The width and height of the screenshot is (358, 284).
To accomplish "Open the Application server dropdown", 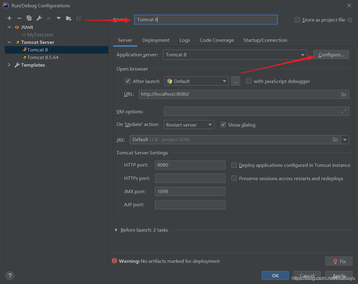I will [x=235, y=55].
